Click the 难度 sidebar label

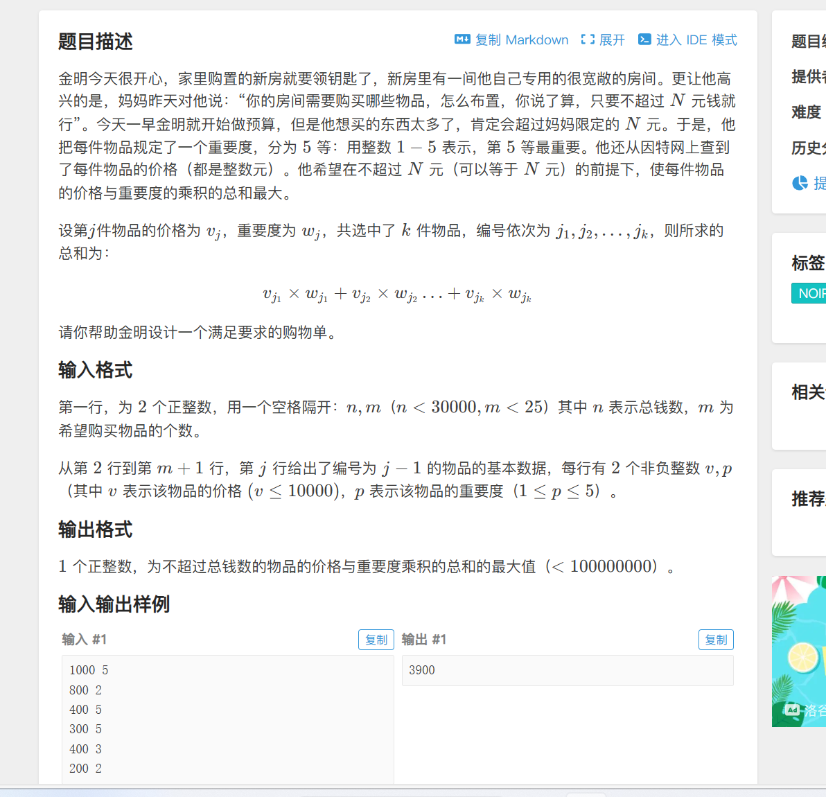[807, 112]
